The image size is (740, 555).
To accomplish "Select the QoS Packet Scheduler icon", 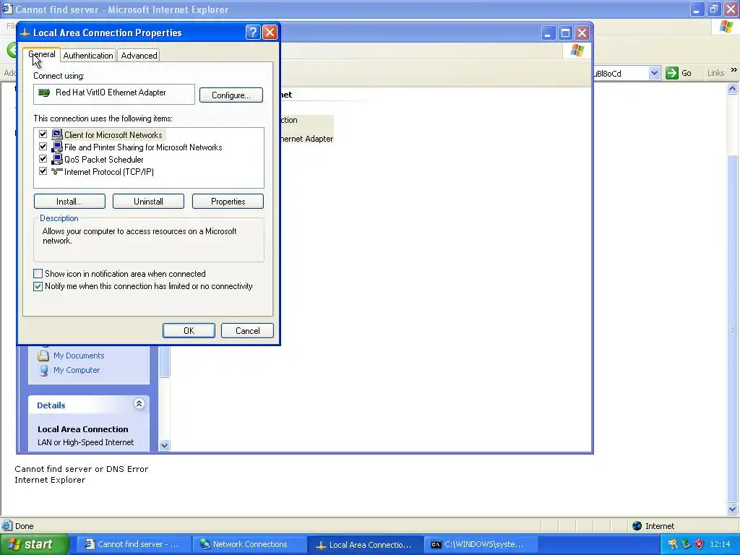I will coord(57,159).
